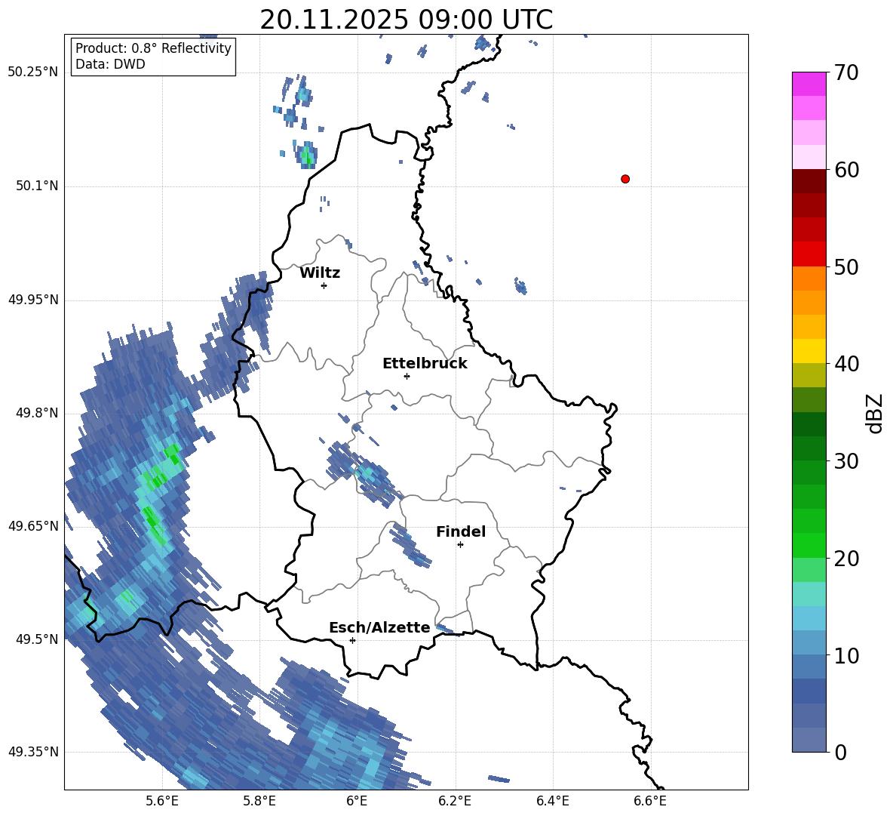Click the colorbar tick label 50
The width and height of the screenshot is (893, 816).
pyautogui.click(x=846, y=266)
